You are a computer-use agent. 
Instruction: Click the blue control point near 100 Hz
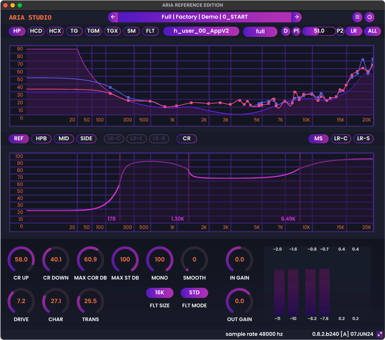point(111,87)
